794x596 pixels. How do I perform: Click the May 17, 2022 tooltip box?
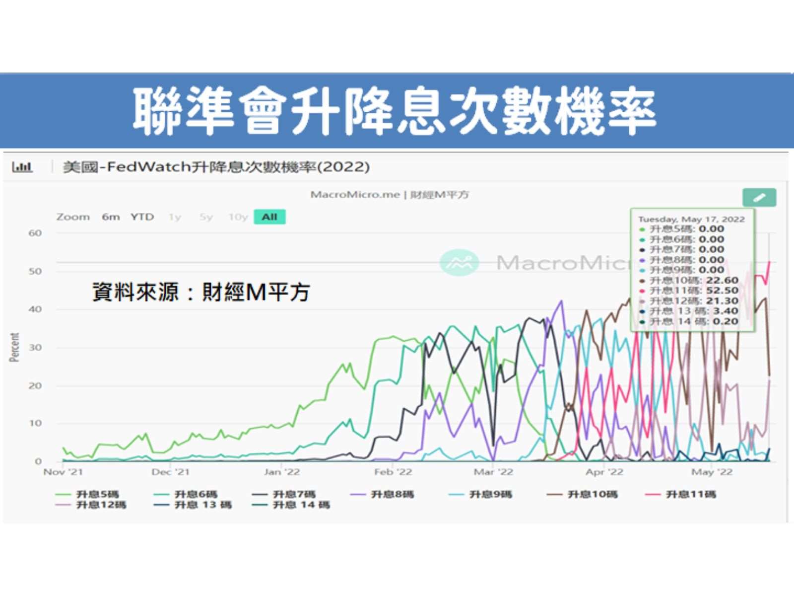coord(692,271)
